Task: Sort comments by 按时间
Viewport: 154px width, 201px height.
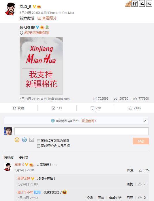Action: click(x=23, y=158)
